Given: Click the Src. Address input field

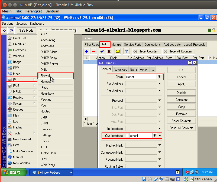Looking at the screenshot, I should 141,84.
